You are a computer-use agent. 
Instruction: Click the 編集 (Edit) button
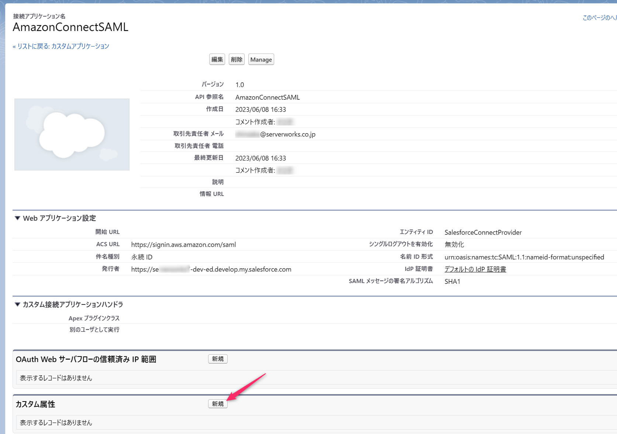[x=217, y=59]
